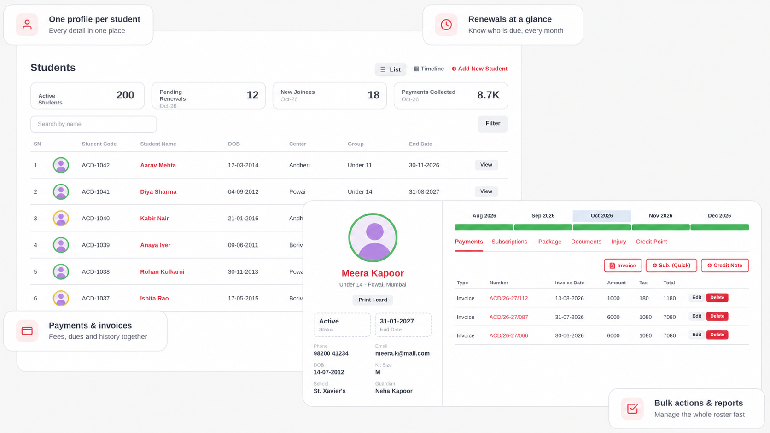Edit invoice ACD/26-27/112
The height and width of the screenshot is (433, 770).
[697, 298]
